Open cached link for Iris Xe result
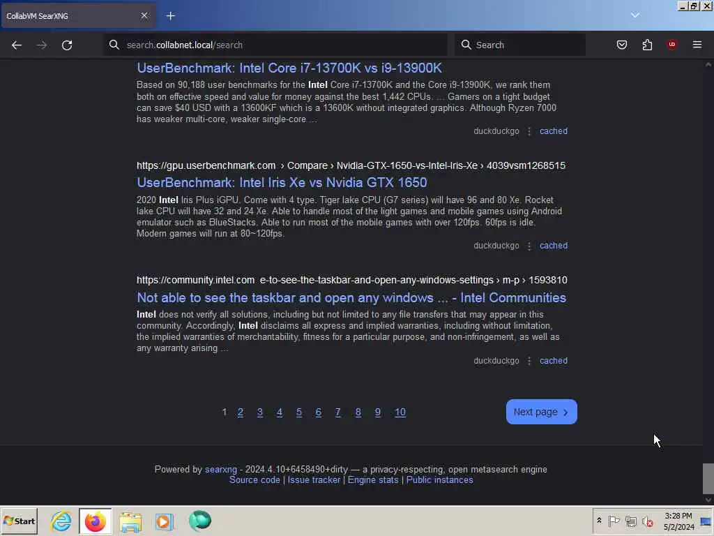Screen dimensions: 714x536 pos(553,245)
